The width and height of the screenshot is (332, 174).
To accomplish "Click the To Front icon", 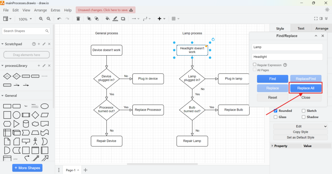I will [x=89, y=19].
